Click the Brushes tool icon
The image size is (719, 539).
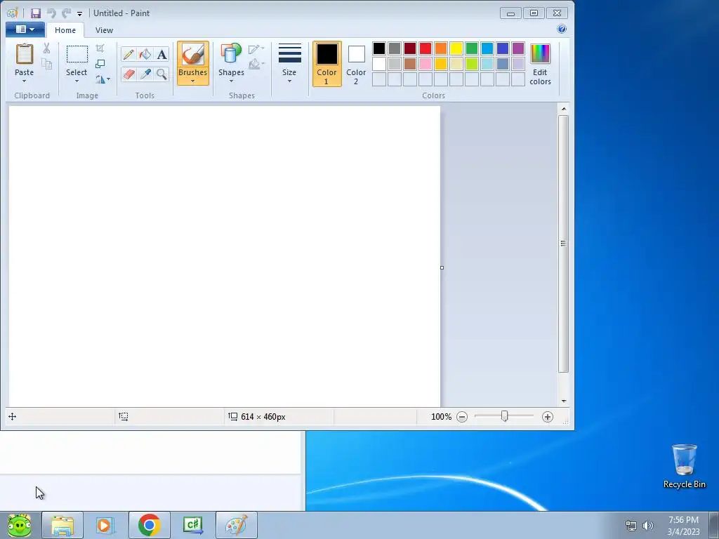point(192,55)
